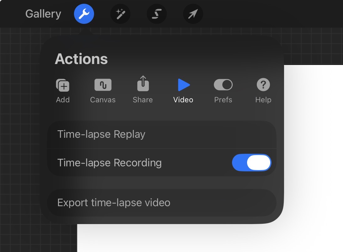
Task: Open the Adjustments magic wand menu
Action: tap(120, 14)
